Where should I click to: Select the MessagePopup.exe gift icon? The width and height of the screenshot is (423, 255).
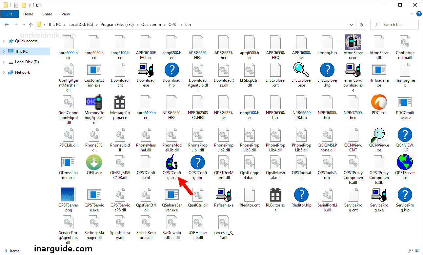coord(120,102)
